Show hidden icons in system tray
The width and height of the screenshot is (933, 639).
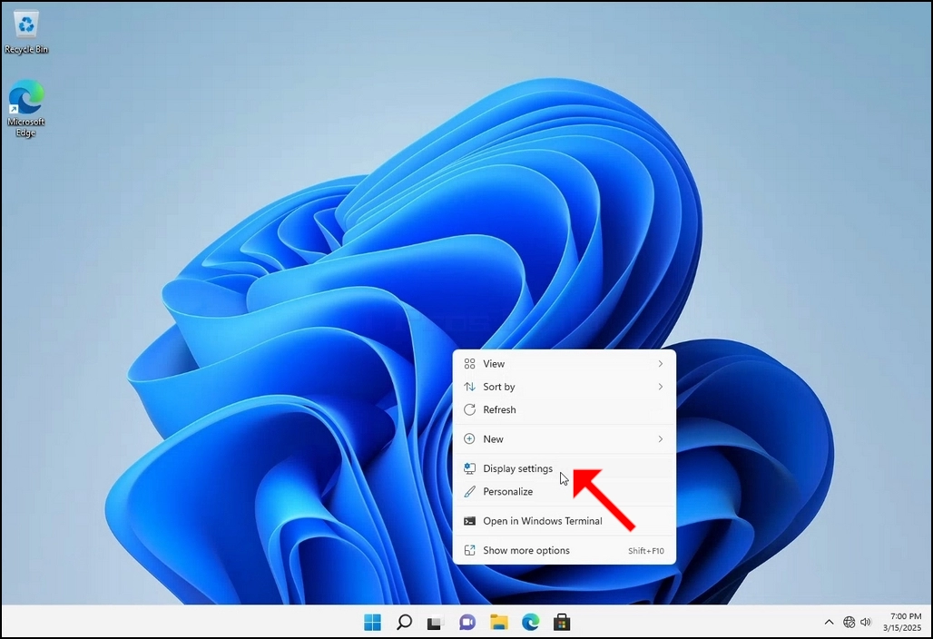(829, 623)
